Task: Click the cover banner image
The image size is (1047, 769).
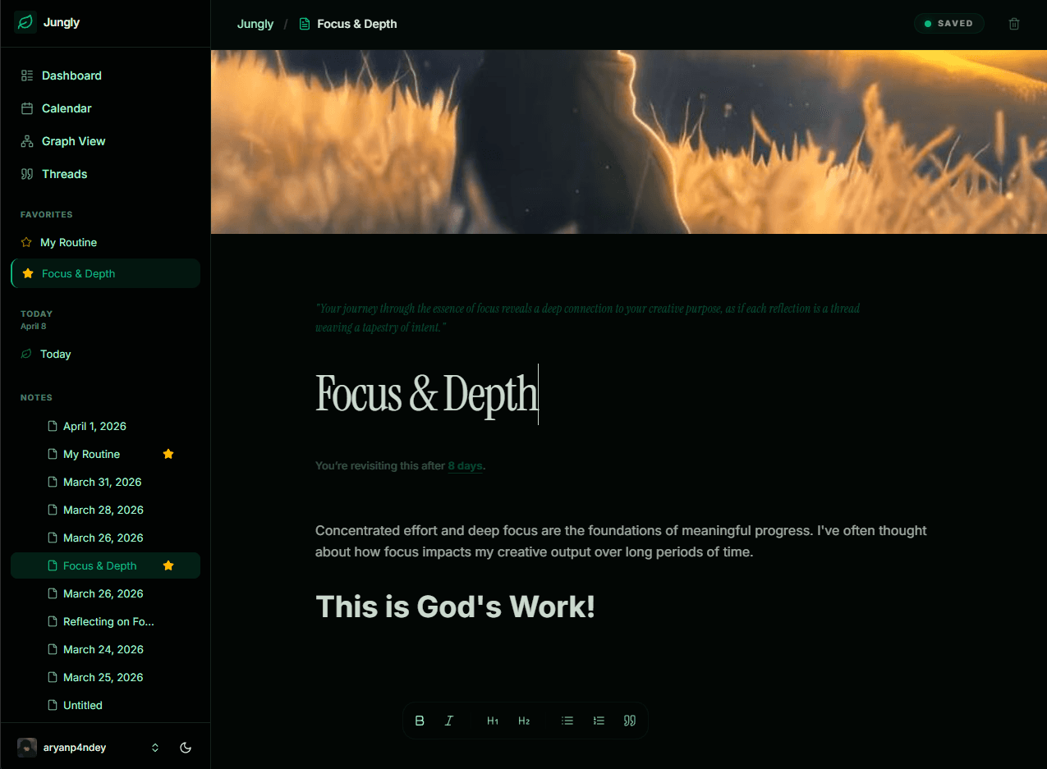Action: [x=628, y=142]
